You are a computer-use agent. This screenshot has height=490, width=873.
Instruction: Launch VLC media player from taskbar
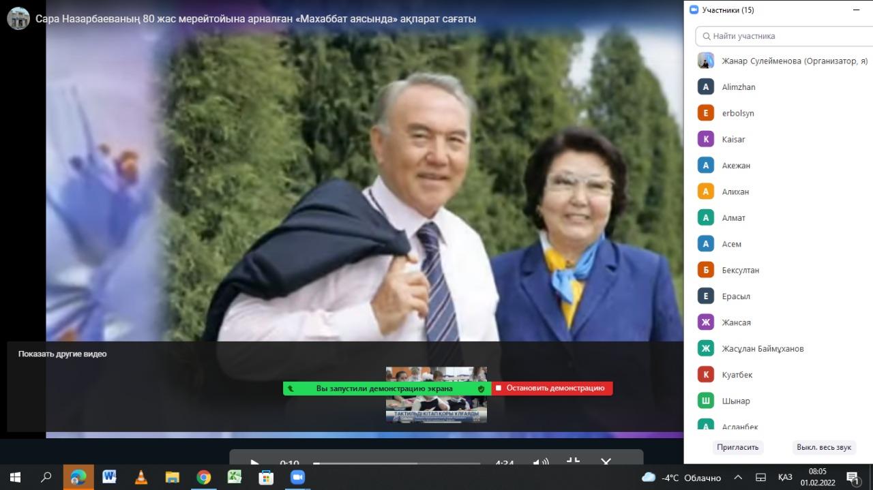coord(141,477)
